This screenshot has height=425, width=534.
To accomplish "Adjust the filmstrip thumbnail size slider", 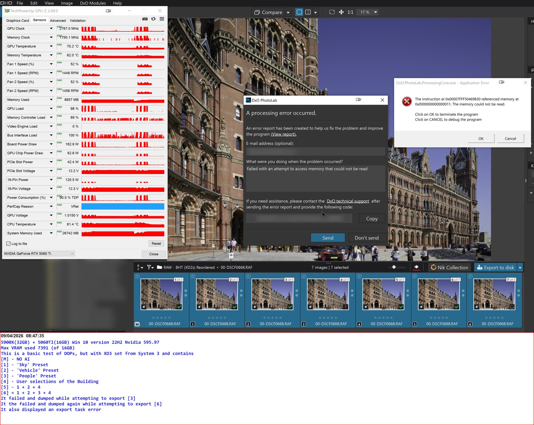I will click(394, 267).
